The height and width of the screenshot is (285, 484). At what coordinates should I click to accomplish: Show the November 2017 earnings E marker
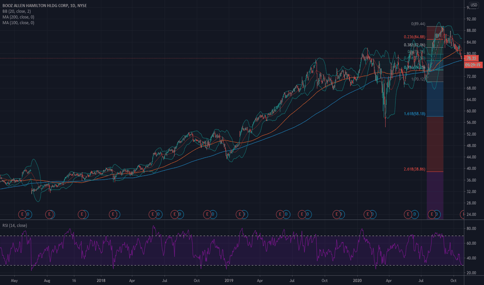coord(82,214)
